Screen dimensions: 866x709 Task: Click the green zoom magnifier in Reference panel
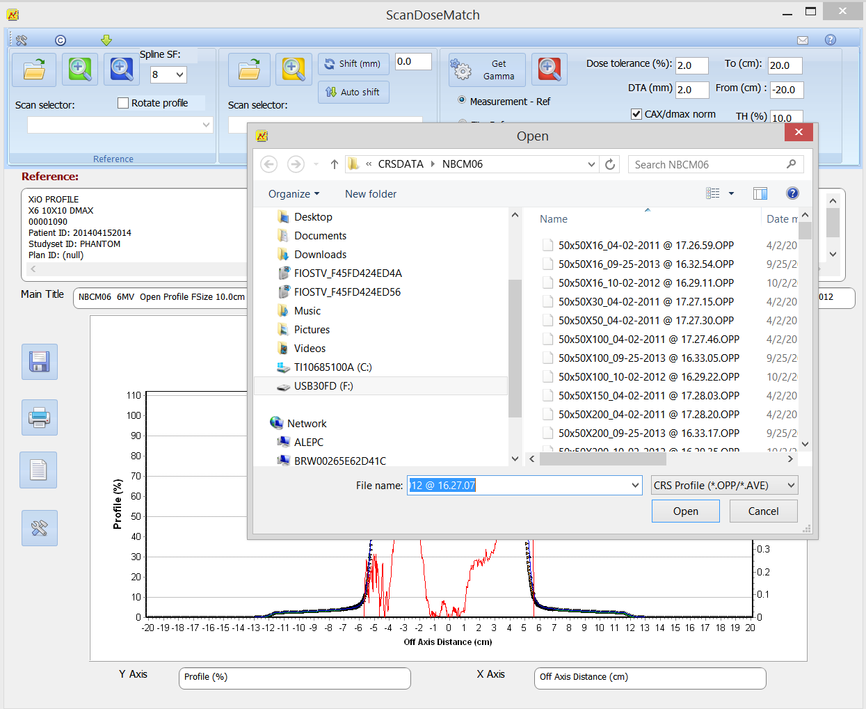[79, 70]
